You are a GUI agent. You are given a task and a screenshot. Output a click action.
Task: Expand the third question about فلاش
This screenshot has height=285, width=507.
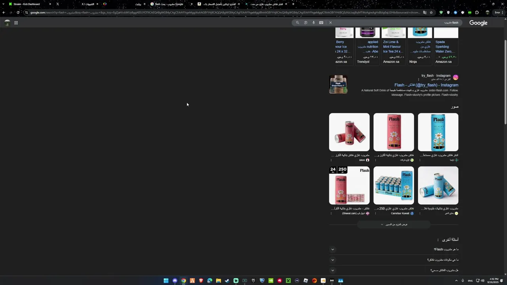(394, 270)
